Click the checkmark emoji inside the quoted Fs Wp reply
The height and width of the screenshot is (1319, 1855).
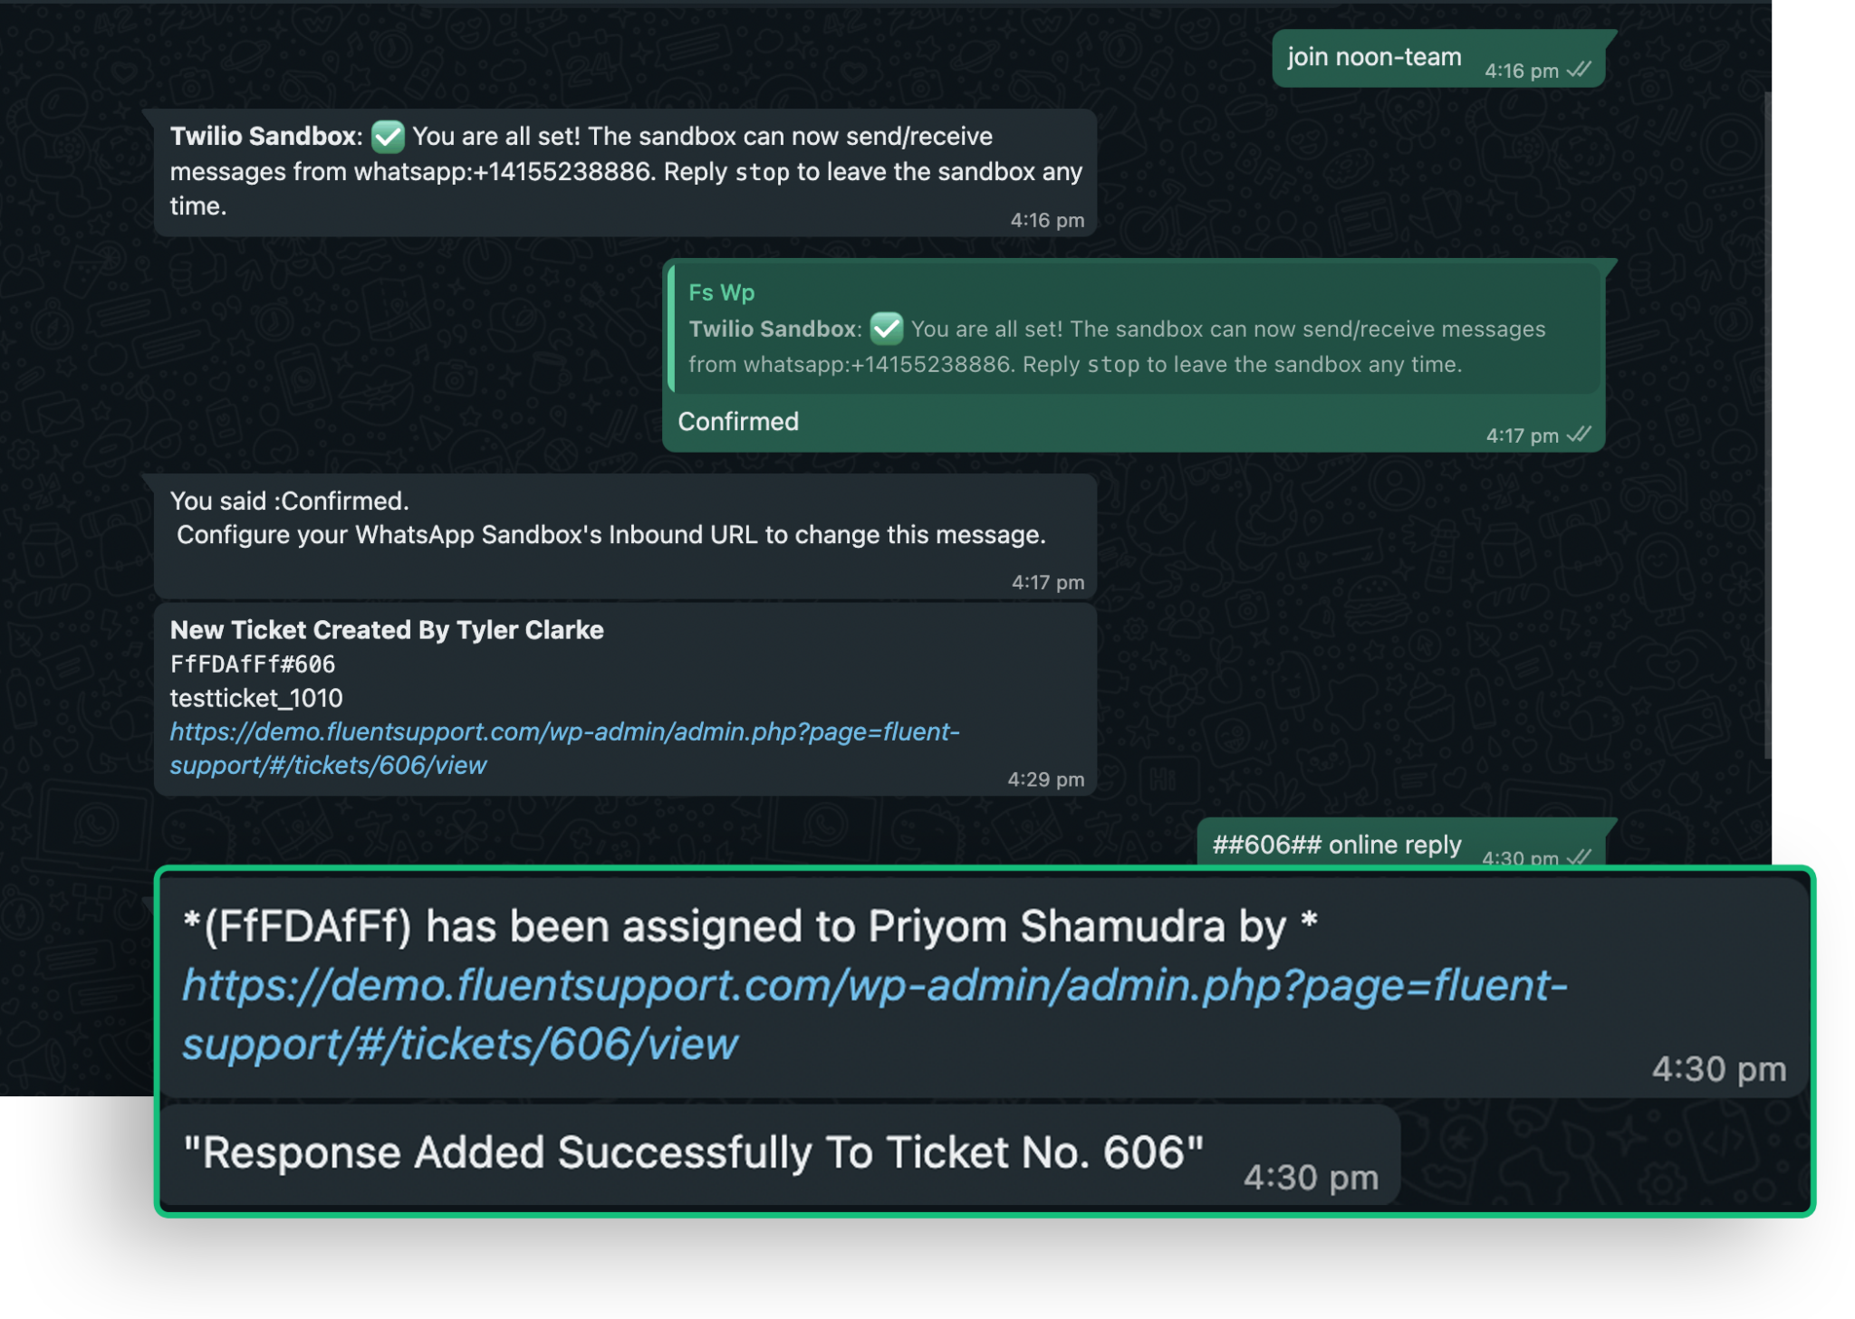pyautogui.click(x=885, y=329)
